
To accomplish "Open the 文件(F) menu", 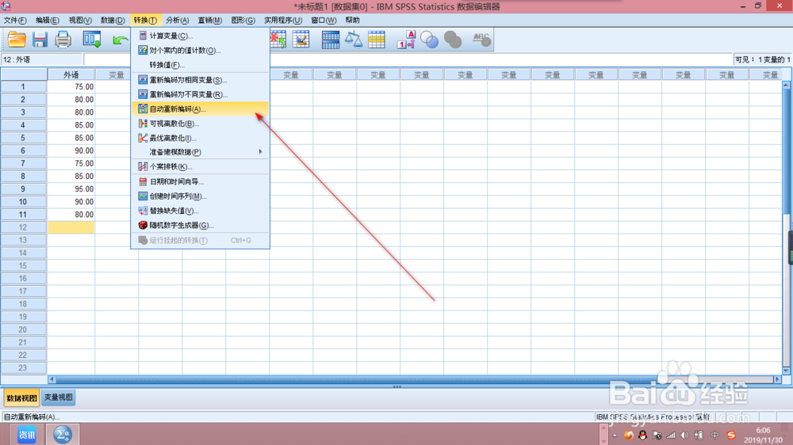I will 15,21.
